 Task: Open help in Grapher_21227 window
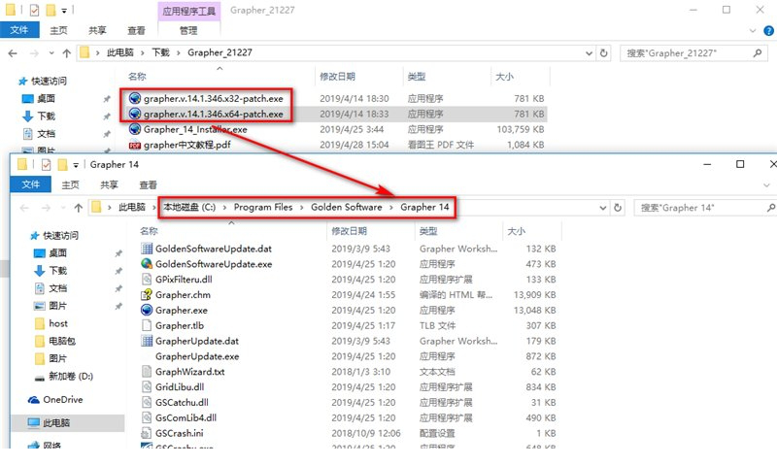(768, 30)
